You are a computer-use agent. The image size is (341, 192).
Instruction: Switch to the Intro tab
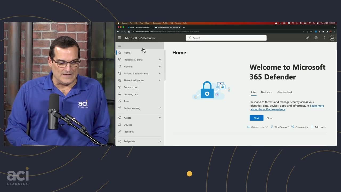pyautogui.click(x=254, y=92)
